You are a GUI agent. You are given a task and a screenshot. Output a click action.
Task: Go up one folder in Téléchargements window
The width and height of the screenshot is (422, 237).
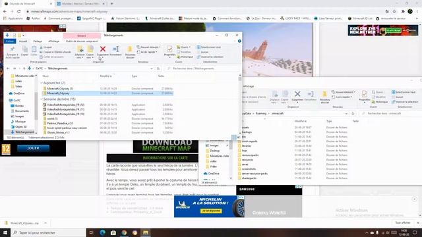click(x=24, y=68)
